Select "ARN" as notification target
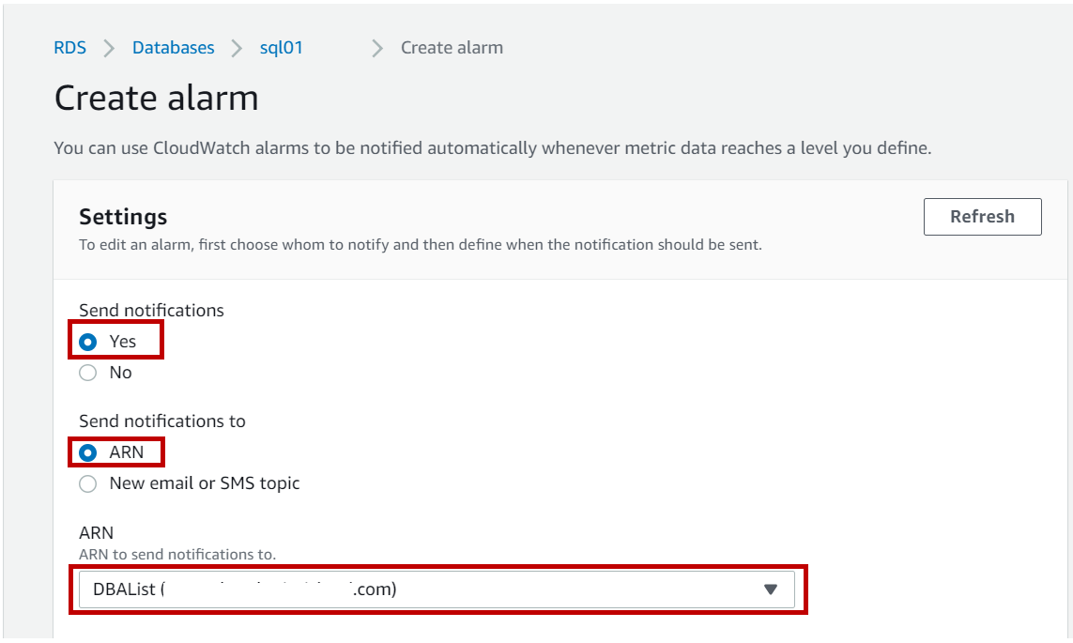The height and width of the screenshot is (643, 1073). tap(89, 452)
